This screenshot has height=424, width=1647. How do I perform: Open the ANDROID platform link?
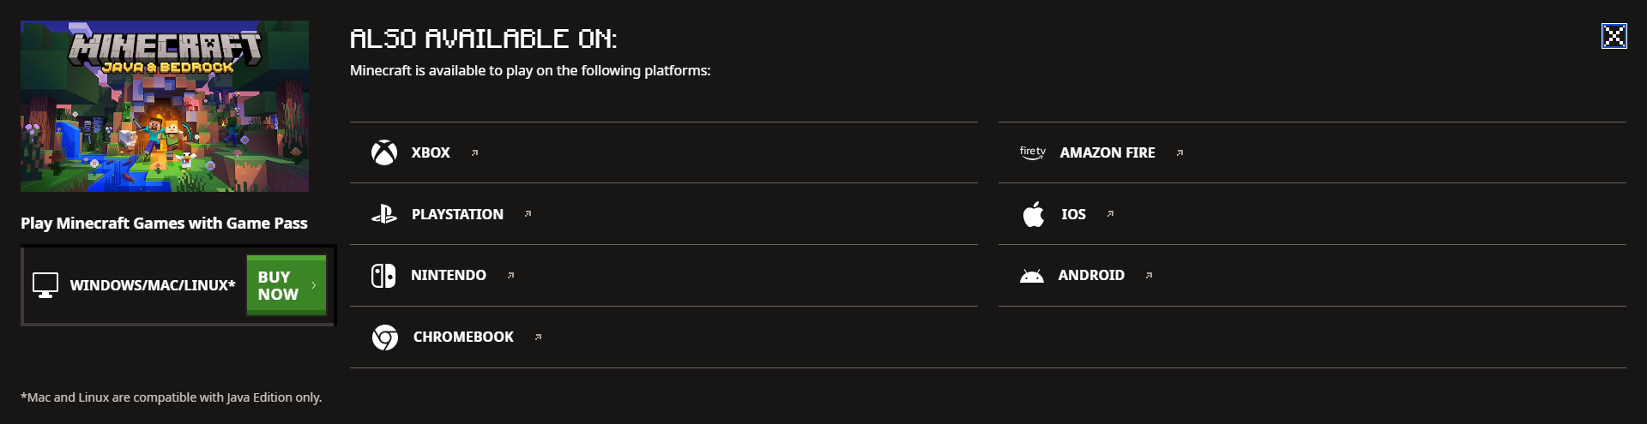(x=1312, y=276)
